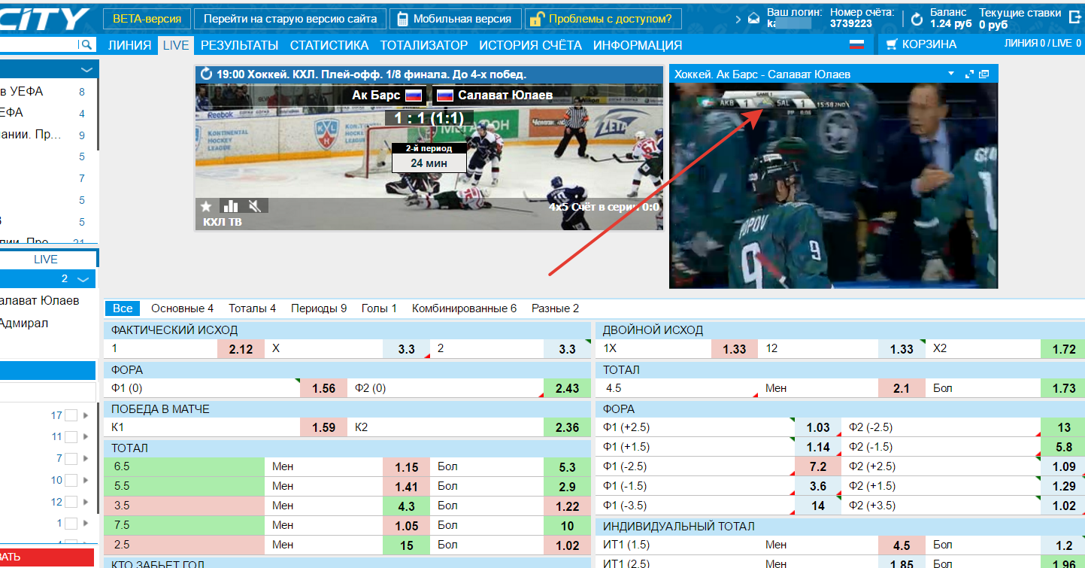Add match to favorites with star icon
The image size is (1085, 568).
point(206,206)
